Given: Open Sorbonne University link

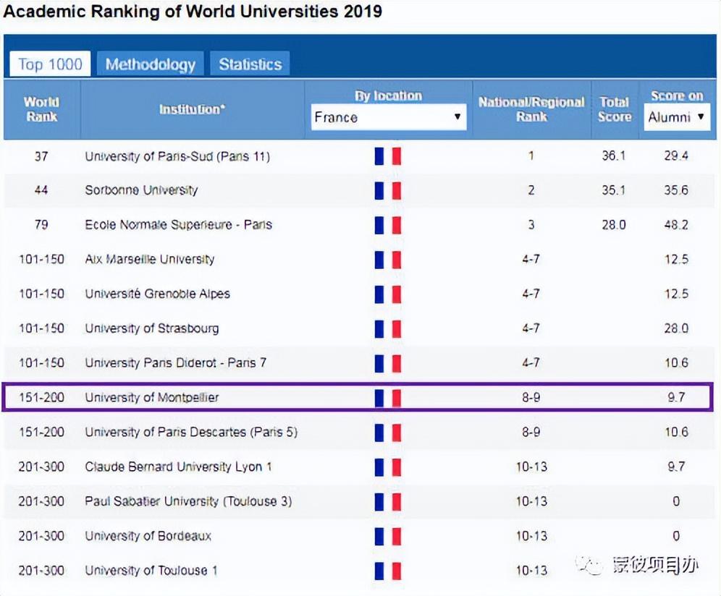Looking at the screenshot, I should click(141, 190).
